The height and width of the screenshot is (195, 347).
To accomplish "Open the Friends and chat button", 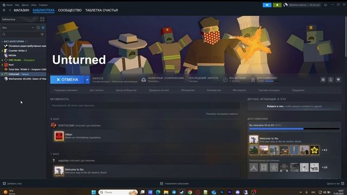I will coord(335,184).
